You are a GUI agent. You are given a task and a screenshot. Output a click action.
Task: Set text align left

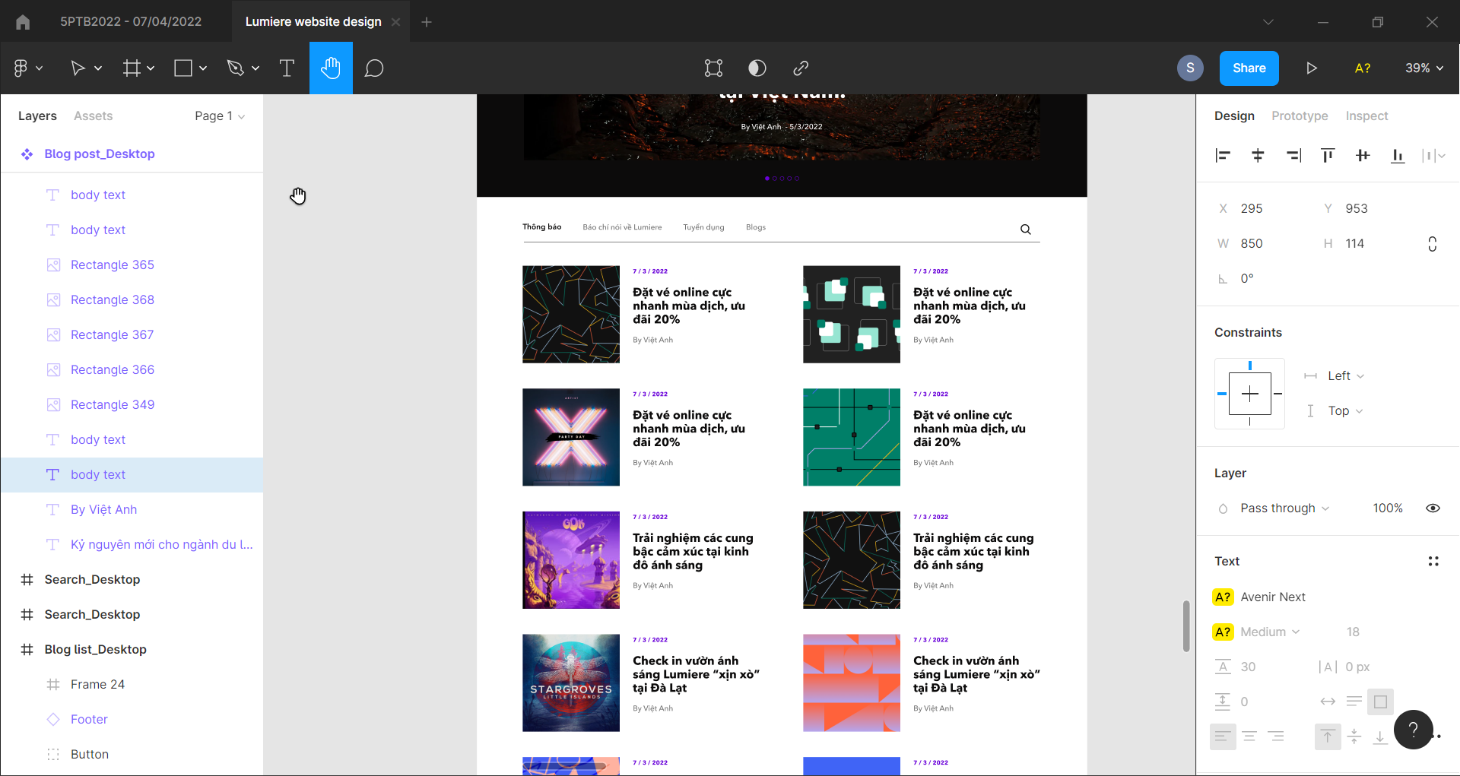(1223, 736)
